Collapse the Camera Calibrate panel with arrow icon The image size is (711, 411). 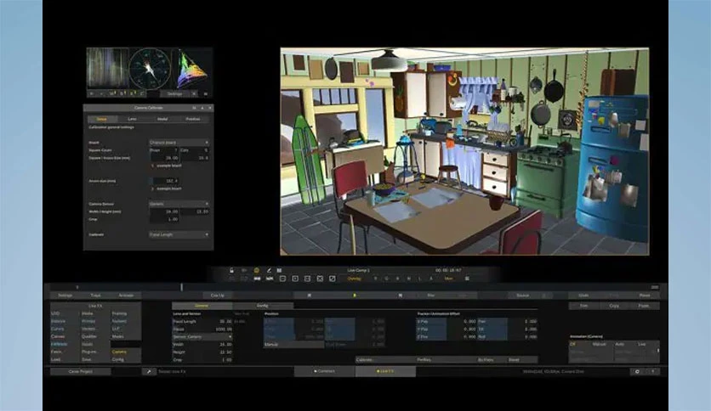(202, 108)
